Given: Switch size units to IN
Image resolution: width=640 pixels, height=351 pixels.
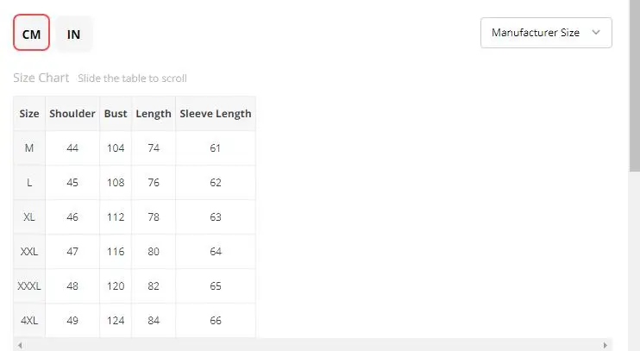Looking at the screenshot, I should (74, 34).
